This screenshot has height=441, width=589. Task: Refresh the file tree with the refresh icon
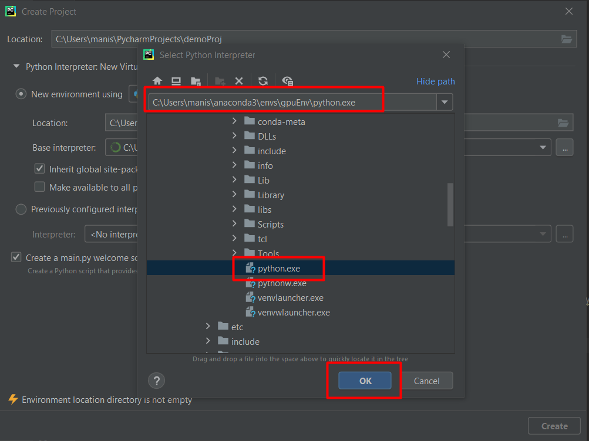(x=262, y=80)
